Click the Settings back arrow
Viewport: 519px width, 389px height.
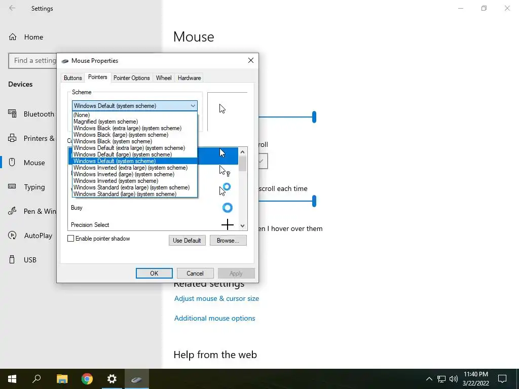[12, 8]
